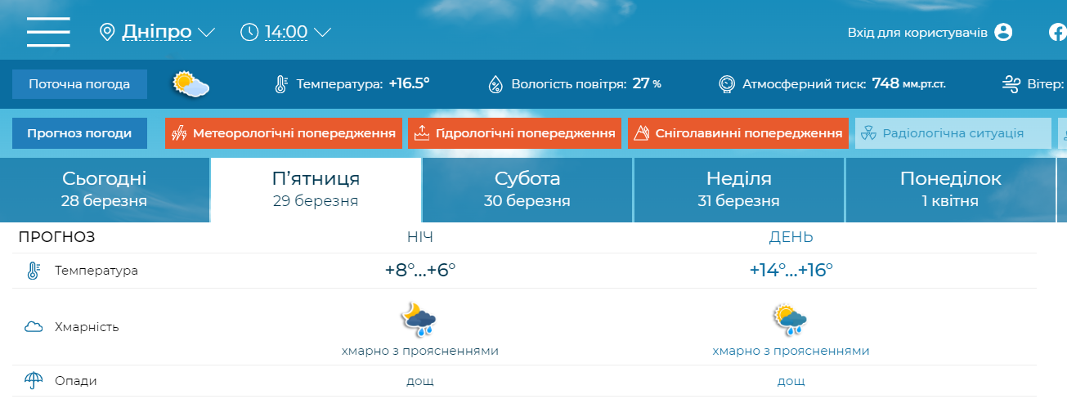
Task: Click the user account profile icon
Action: pyautogui.click(x=1003, y=32)
